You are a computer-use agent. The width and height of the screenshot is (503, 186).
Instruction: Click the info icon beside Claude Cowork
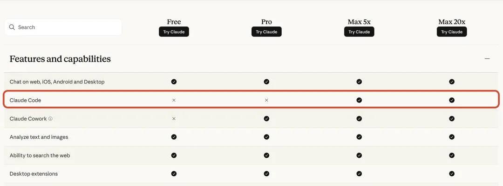point(50,119)
